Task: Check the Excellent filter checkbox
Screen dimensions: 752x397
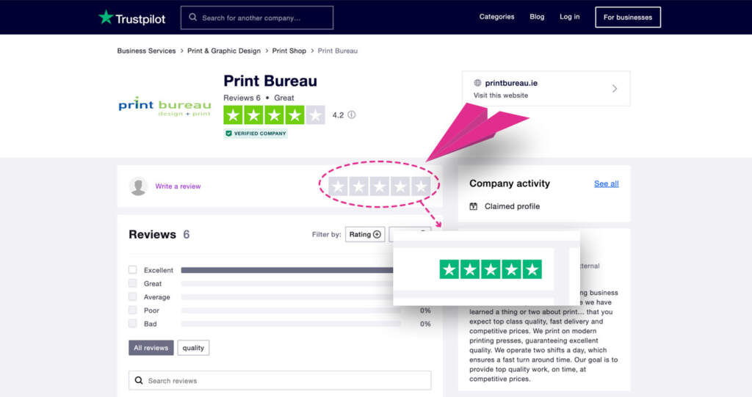Action: [x=133, y=270]
